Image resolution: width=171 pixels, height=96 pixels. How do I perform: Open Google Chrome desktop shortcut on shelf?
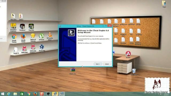tap(14, 38)
